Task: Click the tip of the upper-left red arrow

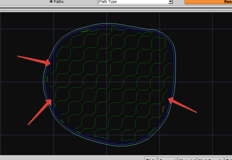Action: click(x=50, y=64)
